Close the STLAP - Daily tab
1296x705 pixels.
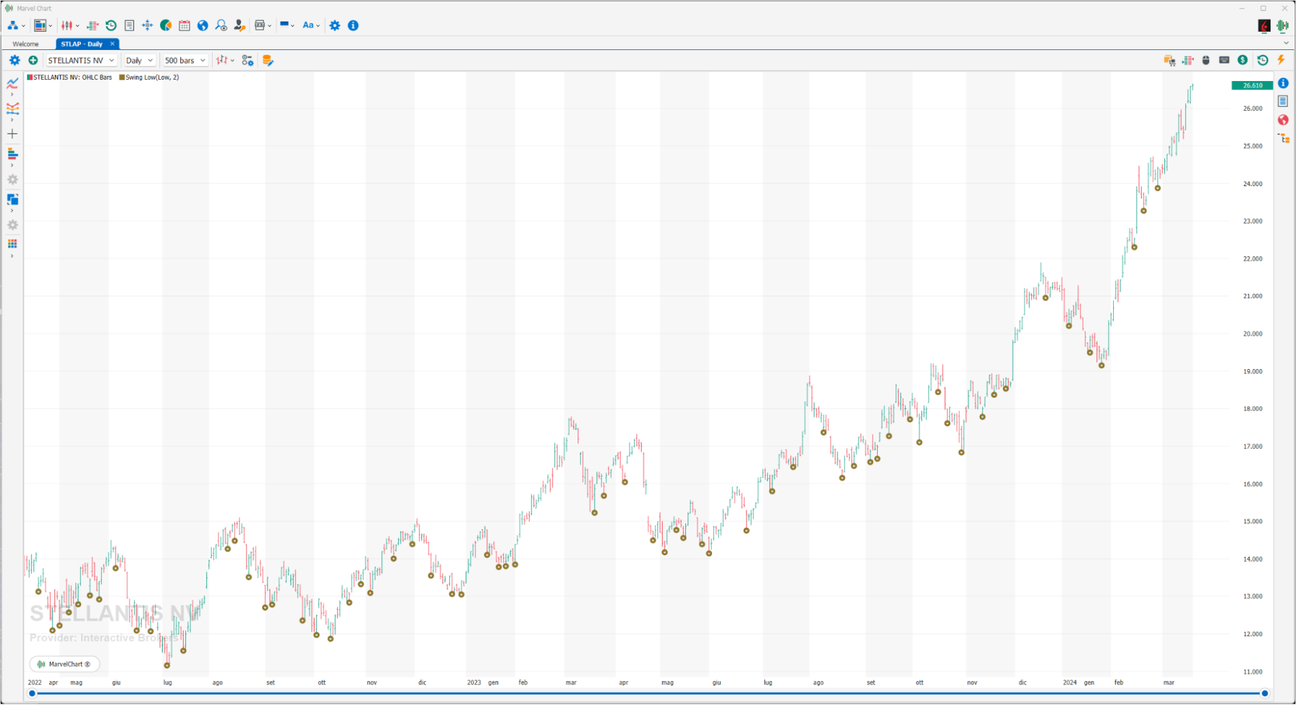click(112, 43)
